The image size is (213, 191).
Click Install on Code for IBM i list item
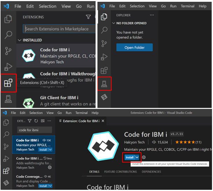click(43, 150)
